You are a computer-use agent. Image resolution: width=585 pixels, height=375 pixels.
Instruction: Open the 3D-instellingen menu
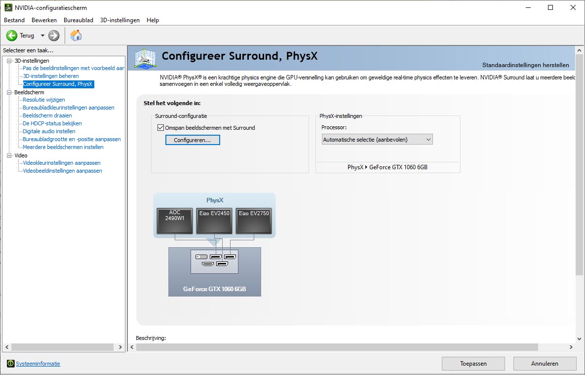click(120, 20)
